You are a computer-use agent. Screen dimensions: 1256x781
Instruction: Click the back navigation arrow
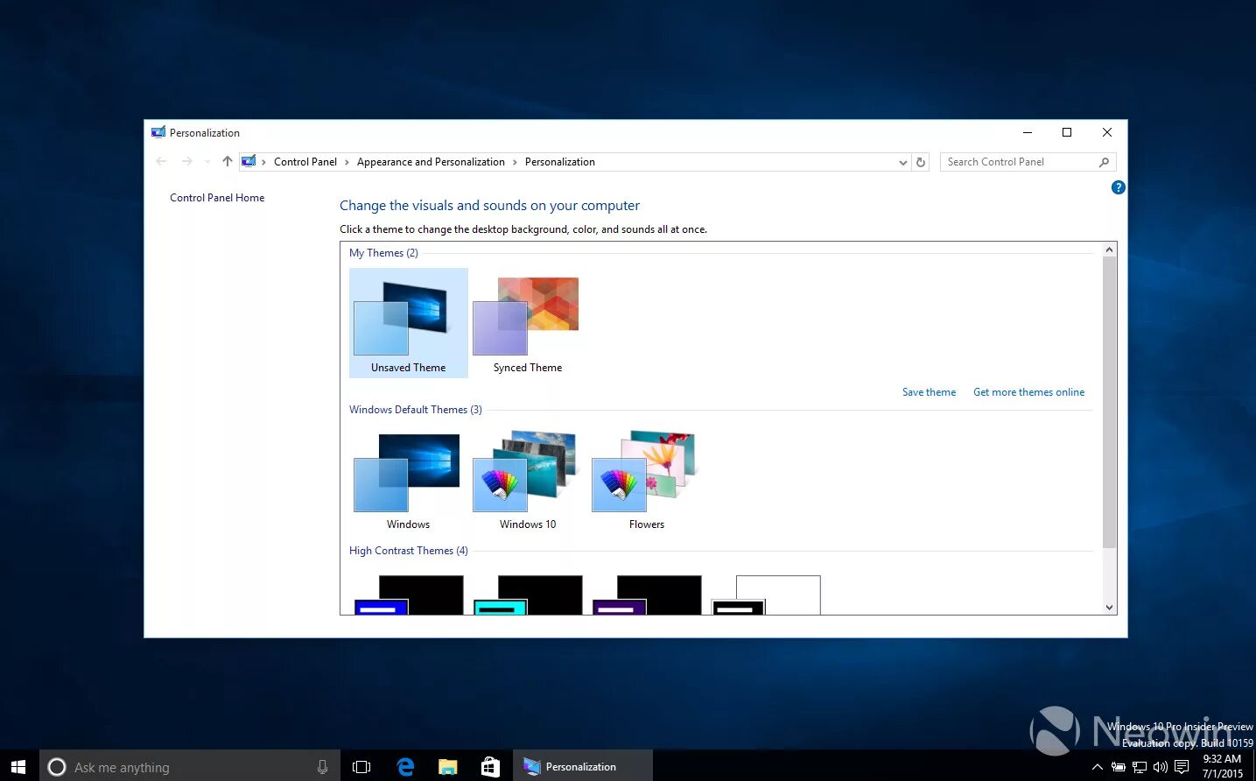(x=161, y=161)
